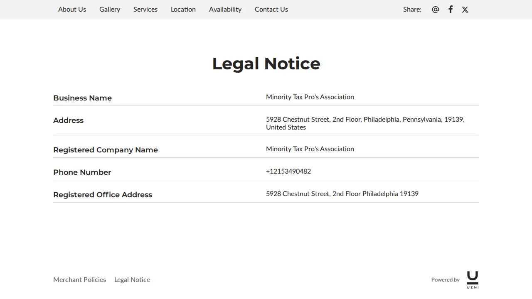Click the Address row label
Image resolution: width=532 pixels, height=299 pixels.
68,120
